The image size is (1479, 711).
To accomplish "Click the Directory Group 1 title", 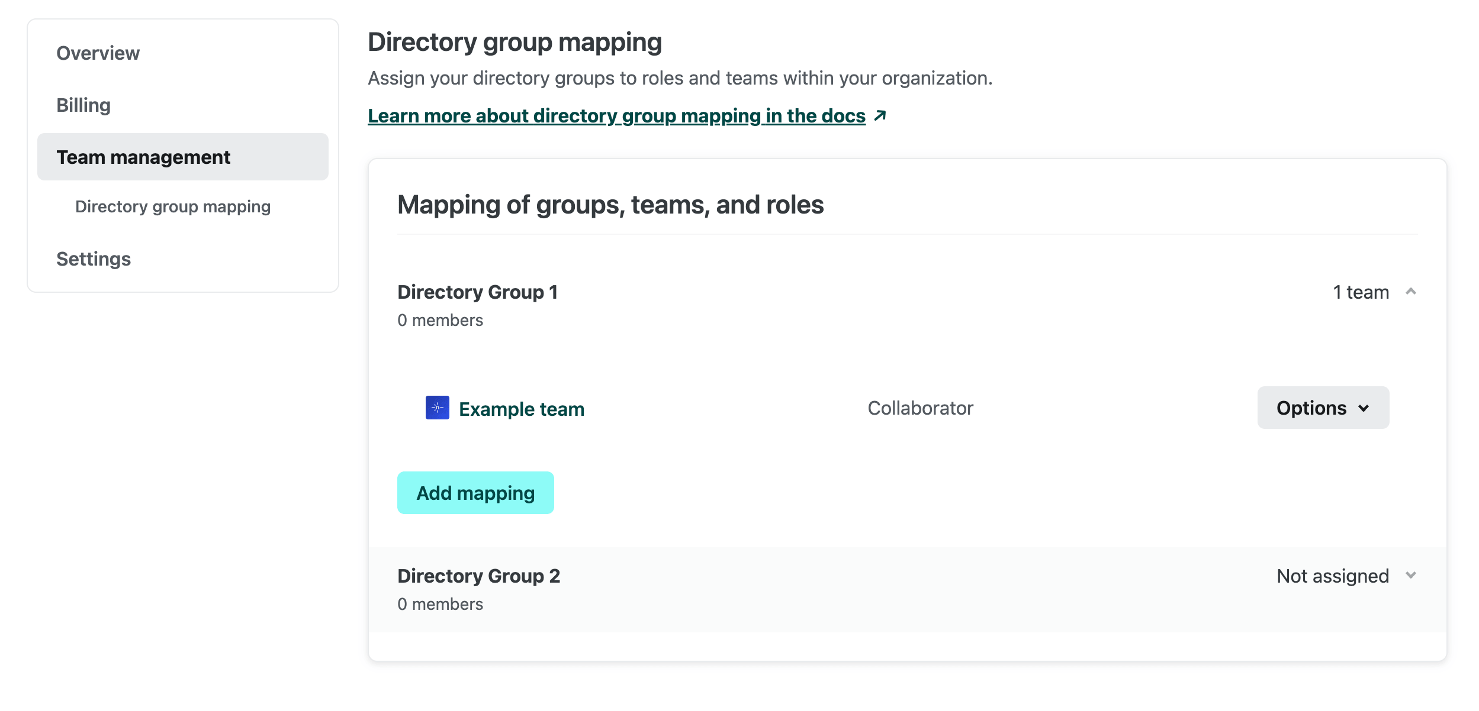I will coord(477,292).
